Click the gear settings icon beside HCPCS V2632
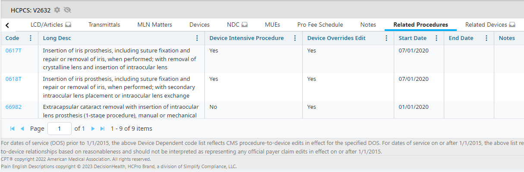 (57, 9)
